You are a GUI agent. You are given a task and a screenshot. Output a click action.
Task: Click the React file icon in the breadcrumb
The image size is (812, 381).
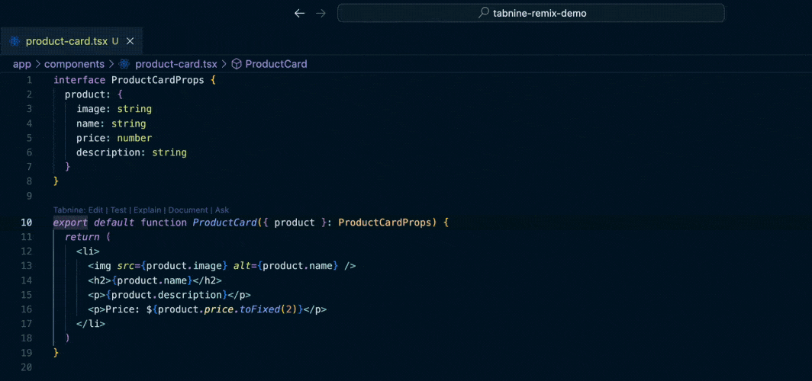click(125, 64)
